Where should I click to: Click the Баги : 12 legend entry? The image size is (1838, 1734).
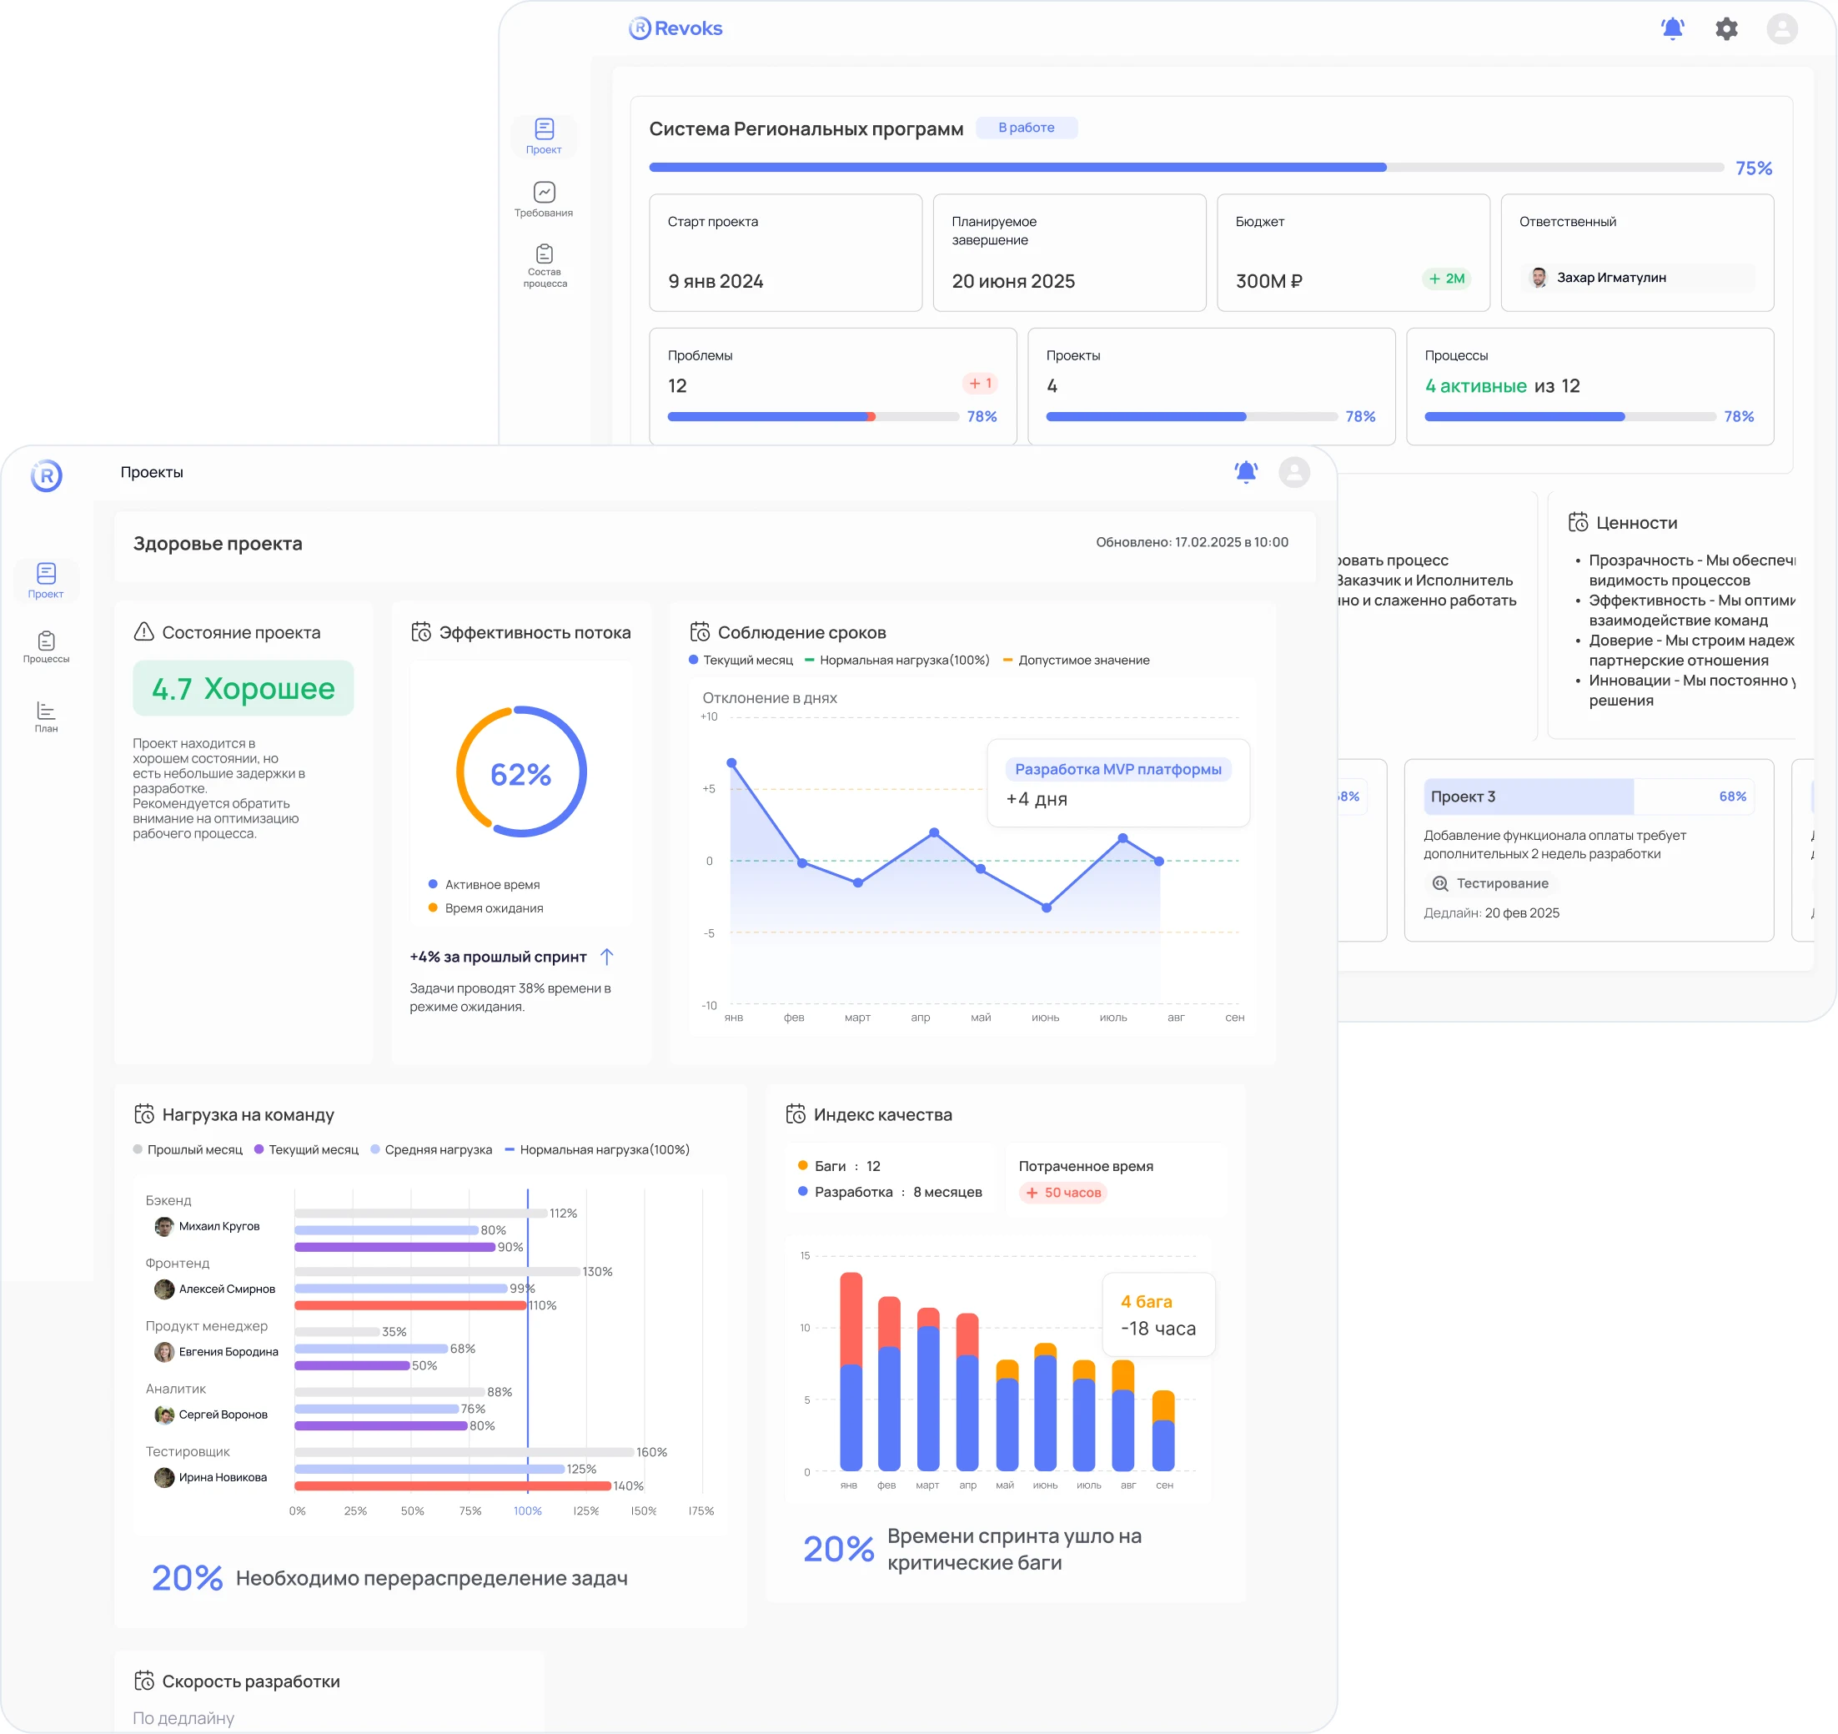[839, 1166]
